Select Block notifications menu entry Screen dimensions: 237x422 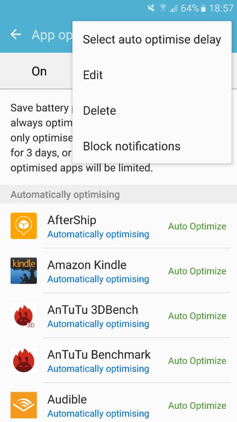click(x=152, y=146)
